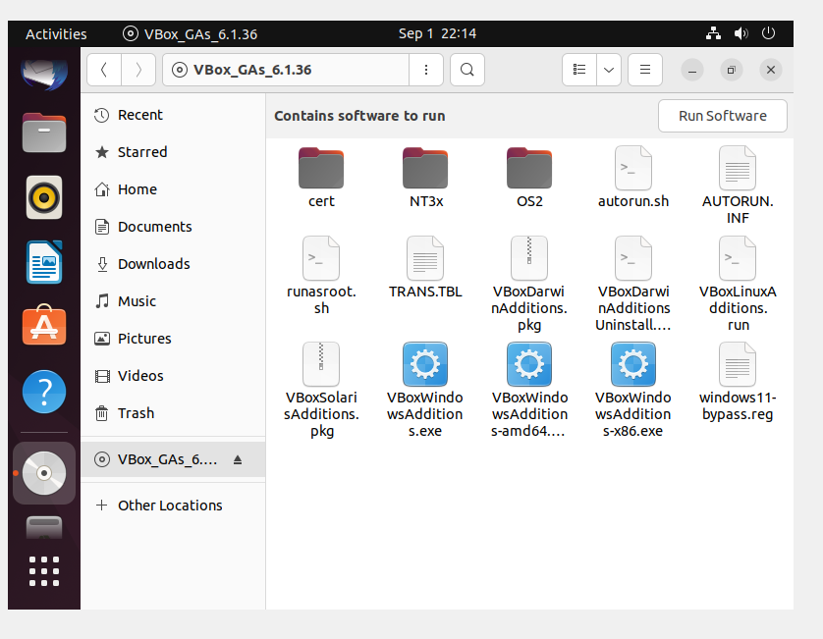Viewport: 823px width, 639px height.
Task: Select the TRANS.TBL file
Action: 425,268
